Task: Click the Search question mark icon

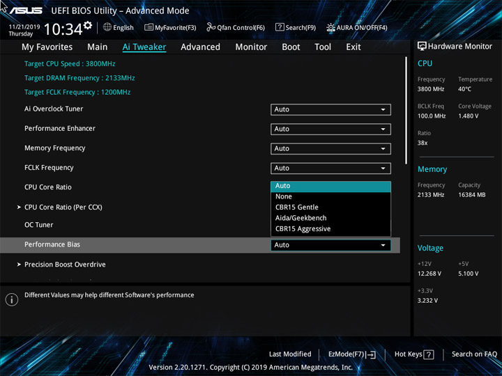Action: (280, 27)
